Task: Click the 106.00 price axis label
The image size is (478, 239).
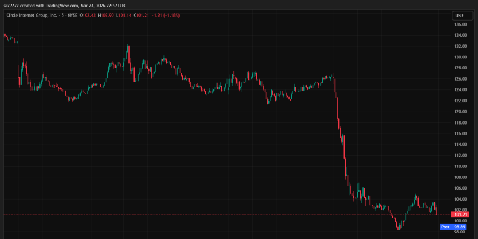Action: (460, 188)
